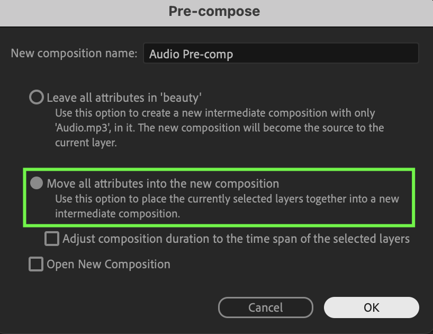Click the "Adjust composition duration" label text
This screenshot has height=334, width=433.
(236, 239)
